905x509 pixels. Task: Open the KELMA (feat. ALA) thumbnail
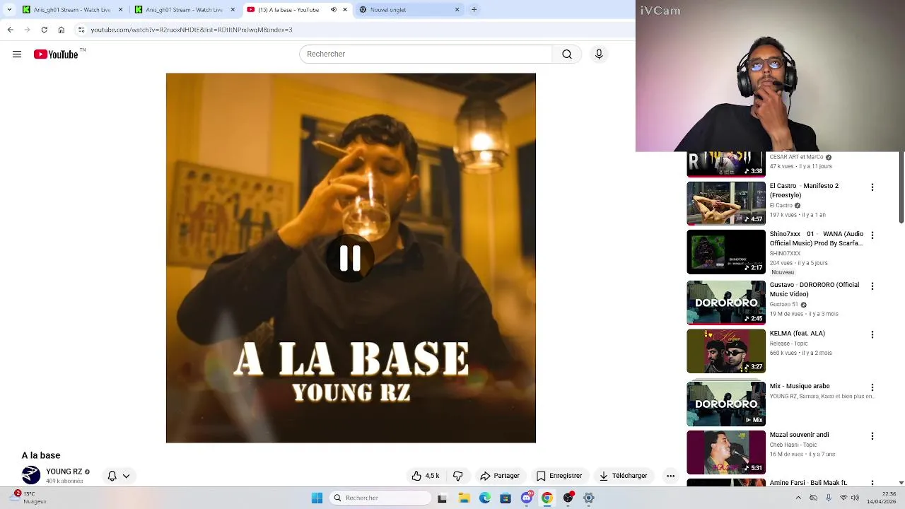(x=726, y=351)
